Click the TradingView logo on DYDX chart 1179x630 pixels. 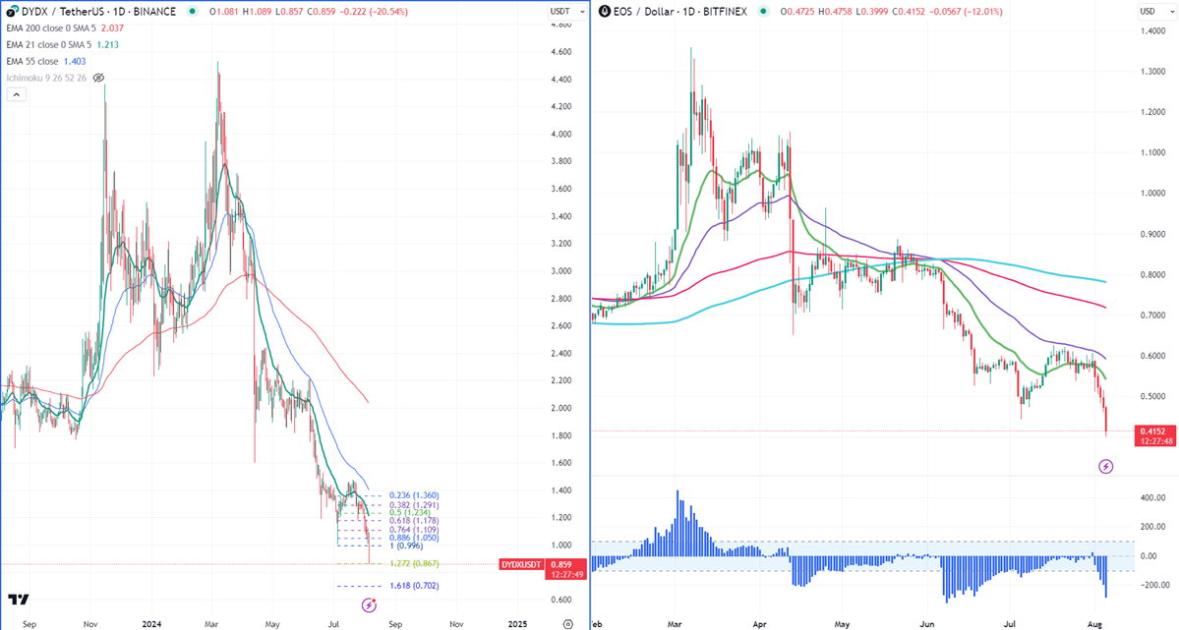(x=18, y=600)
